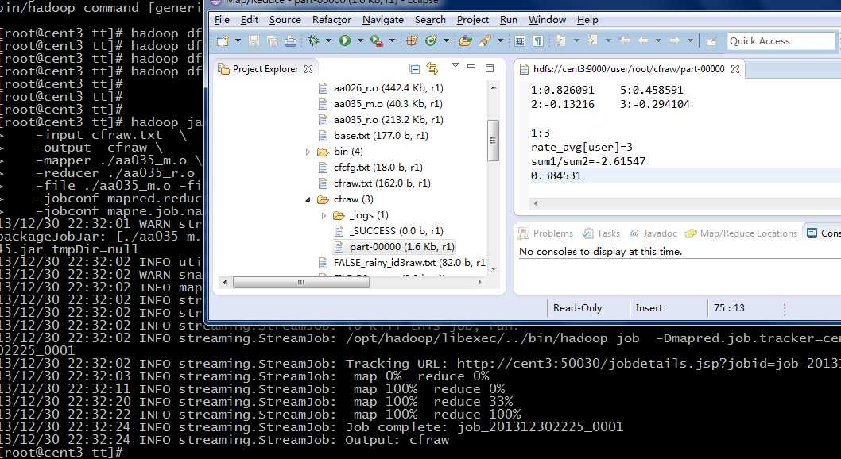Click the Next Annotation toolbar icon
841x459 pixels.
pyautogui.click(x=561, y=40)
